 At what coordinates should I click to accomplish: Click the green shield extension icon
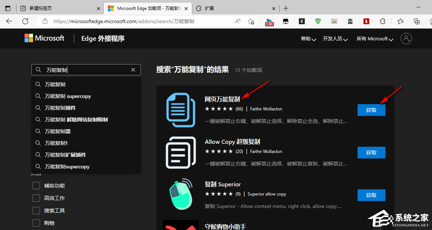318,21
